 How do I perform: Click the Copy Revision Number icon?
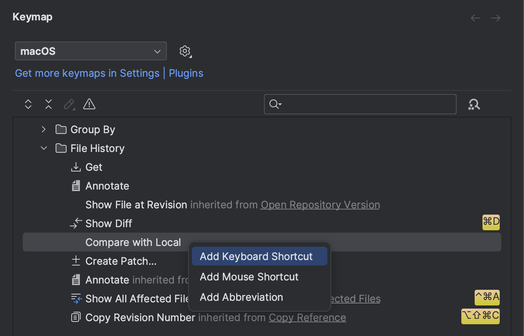(x=75, y=317)
